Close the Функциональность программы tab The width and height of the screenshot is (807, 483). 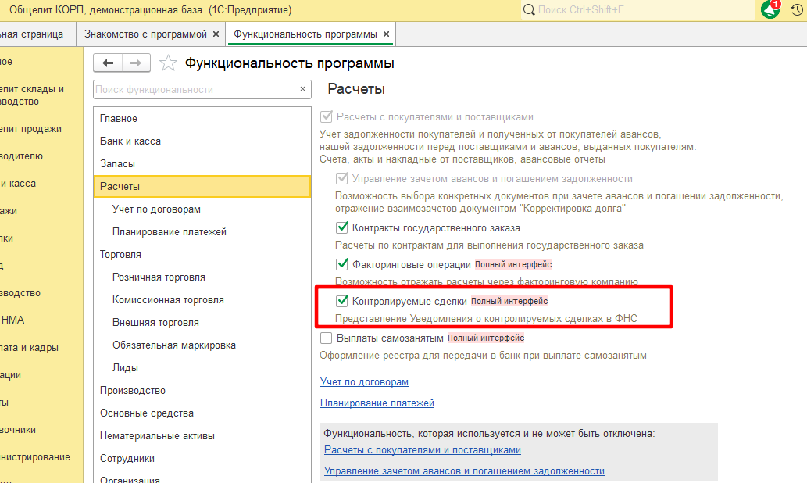pyautogui.click(x=386, y=34)
